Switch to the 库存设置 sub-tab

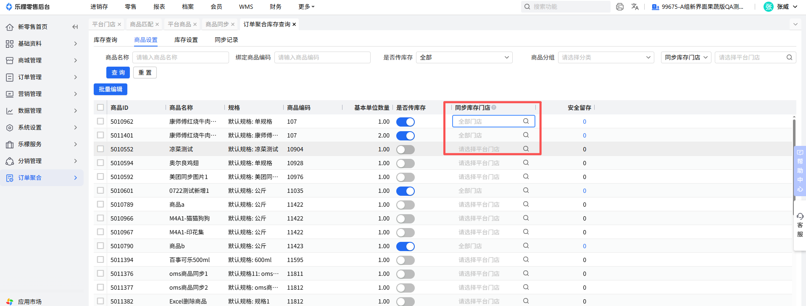point(186,40)
